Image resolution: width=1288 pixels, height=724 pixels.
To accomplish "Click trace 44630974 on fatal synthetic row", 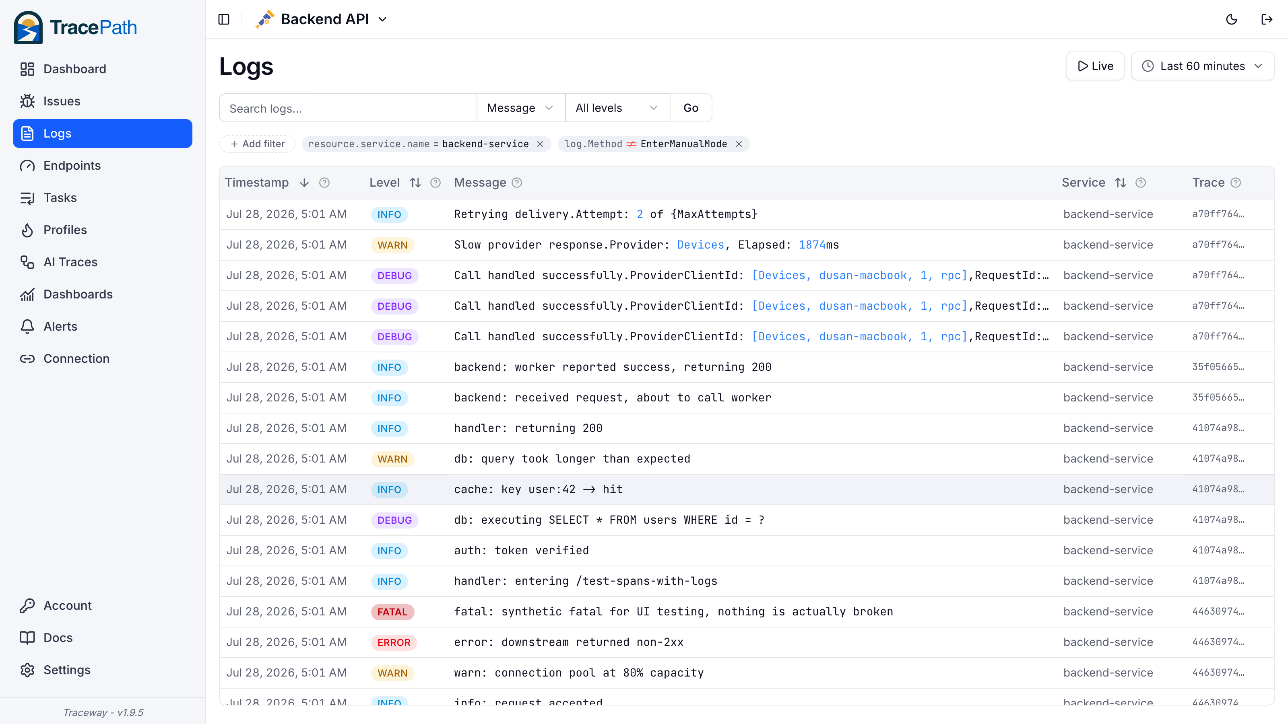I will pyautogui.click(x=1218, y=612).
